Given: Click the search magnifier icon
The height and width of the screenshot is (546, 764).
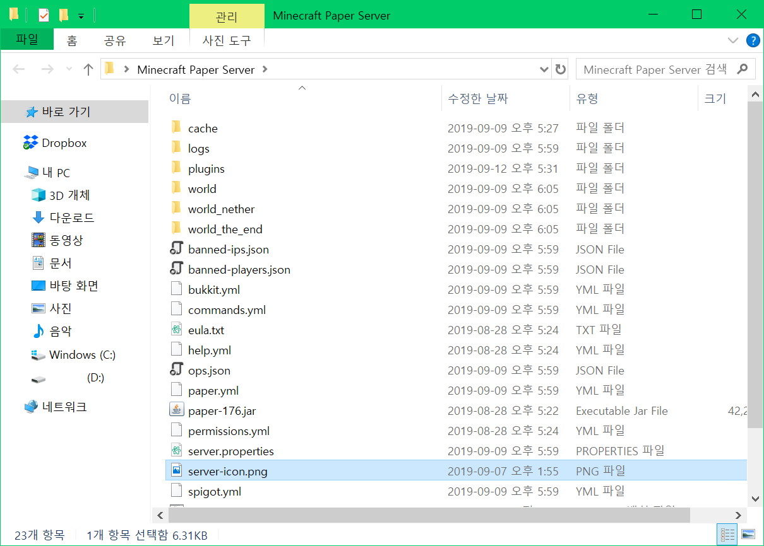Looking at the screenshot, I should click(743, 69).
